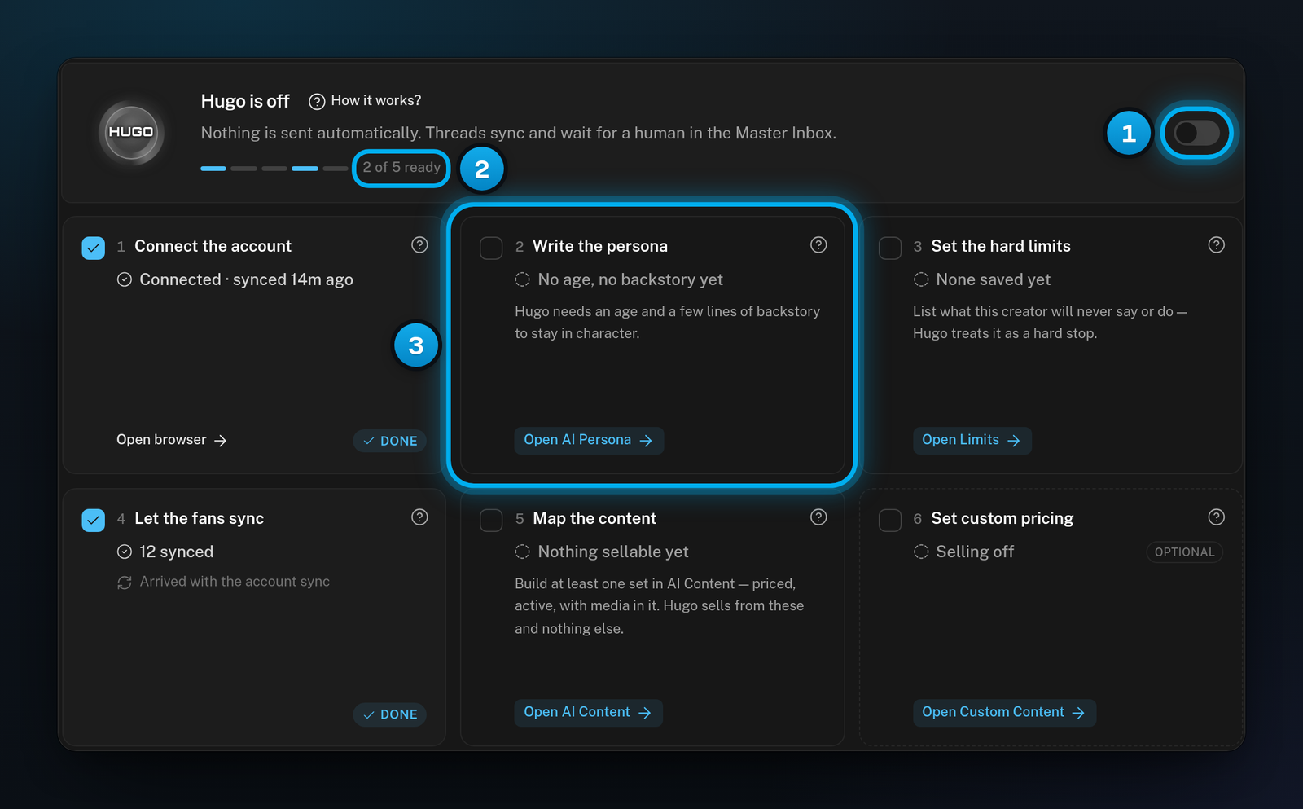The width and height of the screenshot is (1303, 809).
Task: Toggle the Hugo on/off switch
Action: tap(1196, 133)
